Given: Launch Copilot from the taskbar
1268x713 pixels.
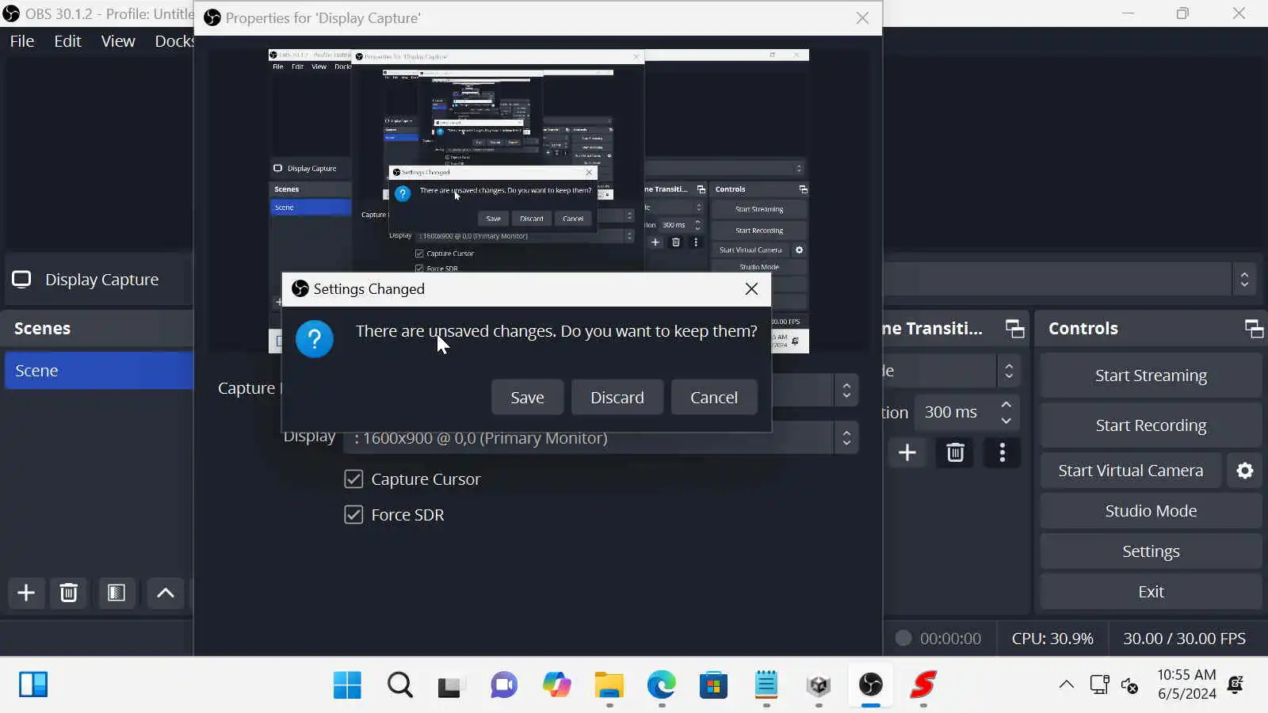Looking at the screenshot, I should point(556,685).
